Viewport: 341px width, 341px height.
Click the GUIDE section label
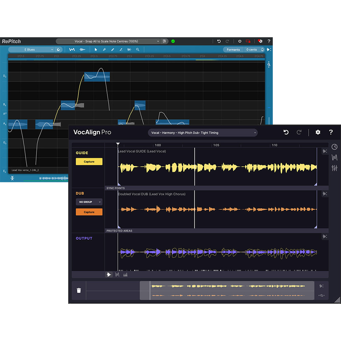coord(82,153)
